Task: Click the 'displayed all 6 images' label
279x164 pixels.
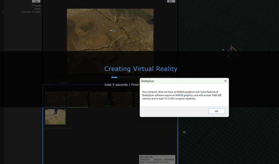Action: (57, 128)
